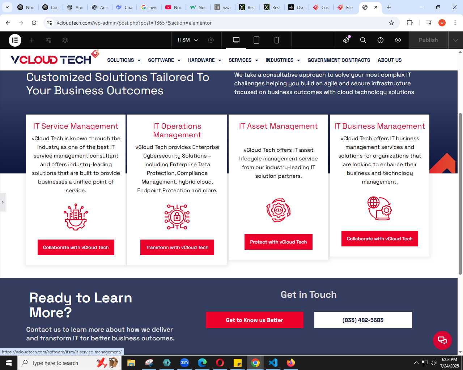Screen dimensions: 463x370
Task: Open page settings gear next to ITSM
Action: pyautogui.click(x=211, y=40)
